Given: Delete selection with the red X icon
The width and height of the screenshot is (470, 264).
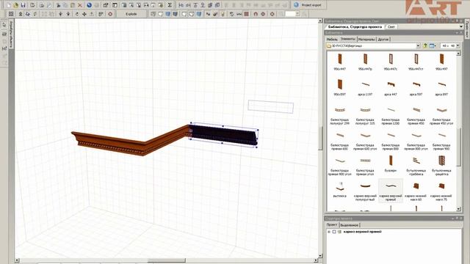Looking at the screenshot, I should (x=80, y=5).
